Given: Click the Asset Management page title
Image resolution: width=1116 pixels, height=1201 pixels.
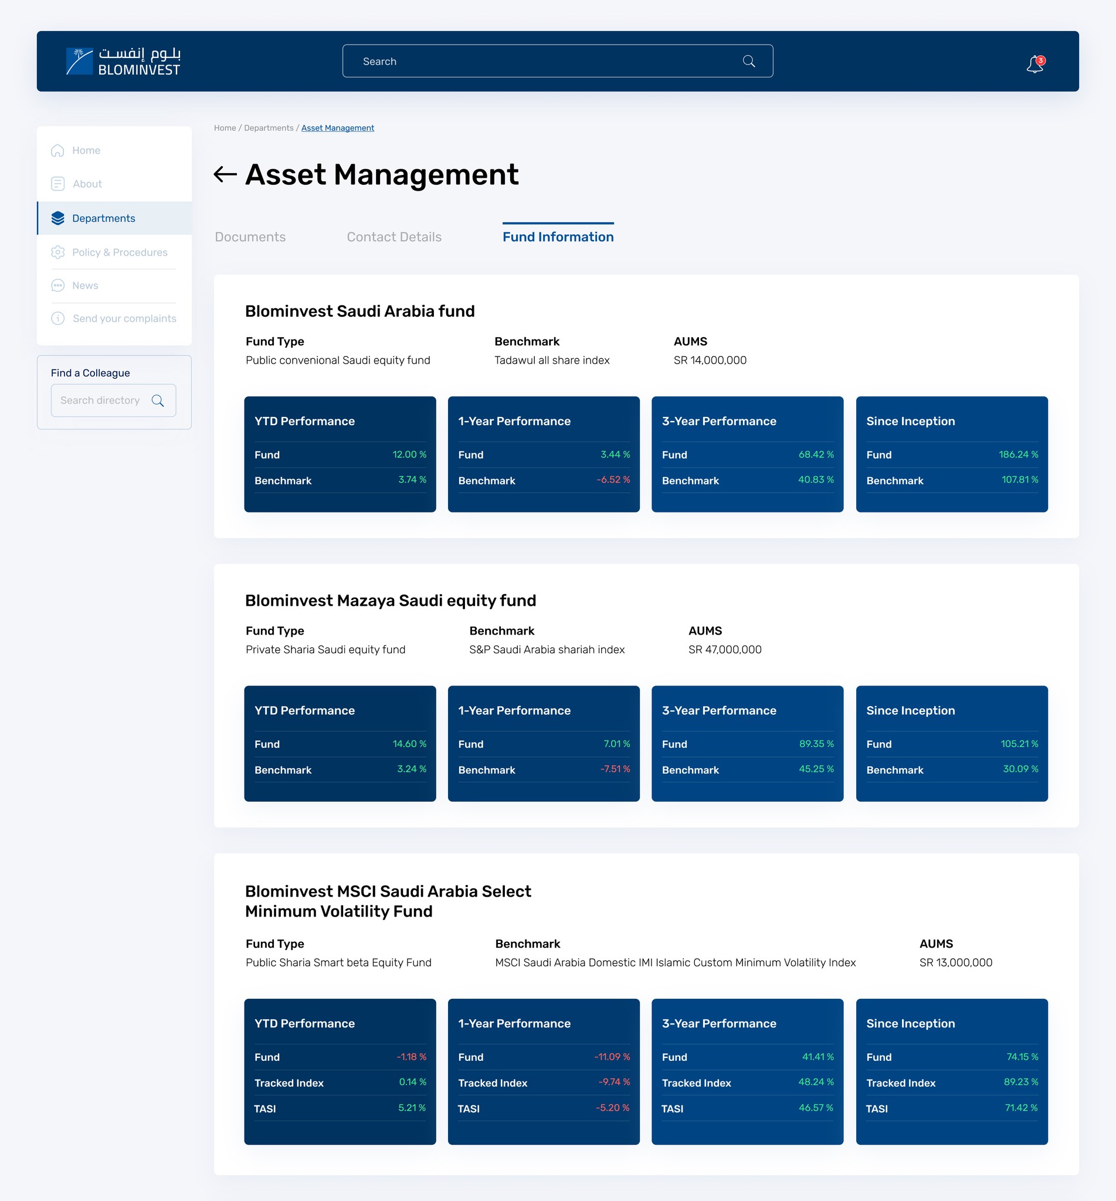Looking at the screenshot, I should [x=382, y=175].
